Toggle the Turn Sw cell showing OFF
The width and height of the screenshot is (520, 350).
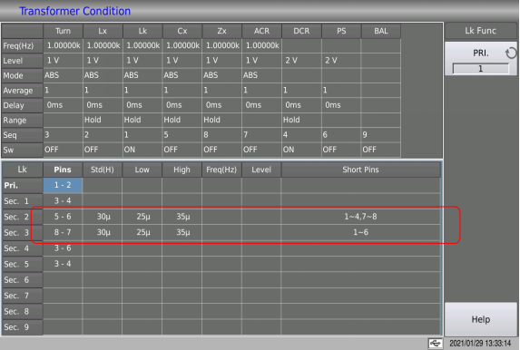[63, 150]
